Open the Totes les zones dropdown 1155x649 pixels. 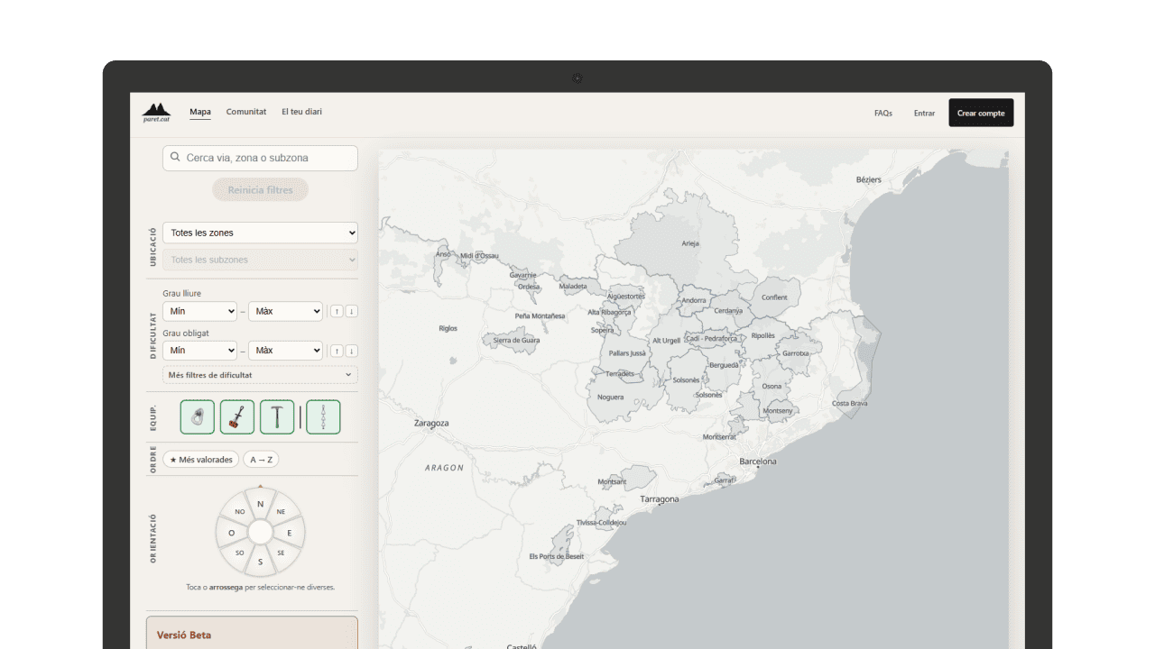point(260,233)
